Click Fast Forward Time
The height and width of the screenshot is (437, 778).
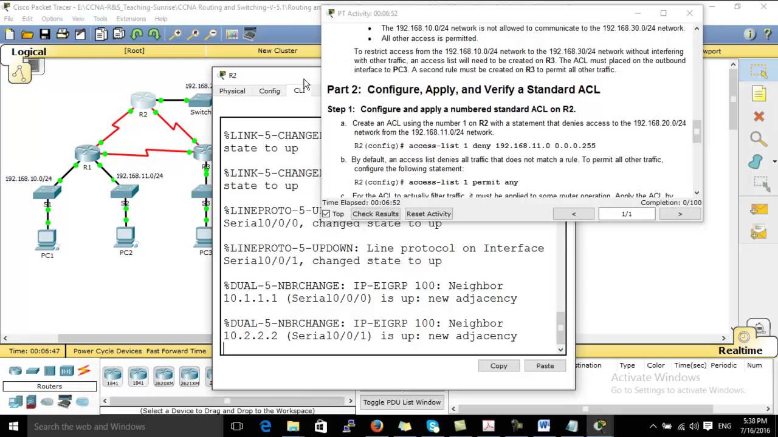coord(176,351)
